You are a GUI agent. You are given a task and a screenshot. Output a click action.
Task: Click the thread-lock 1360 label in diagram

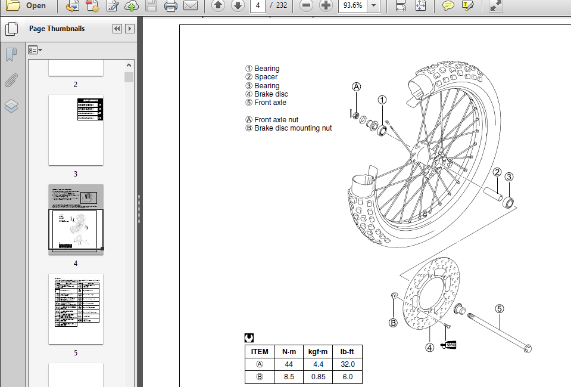449,345
